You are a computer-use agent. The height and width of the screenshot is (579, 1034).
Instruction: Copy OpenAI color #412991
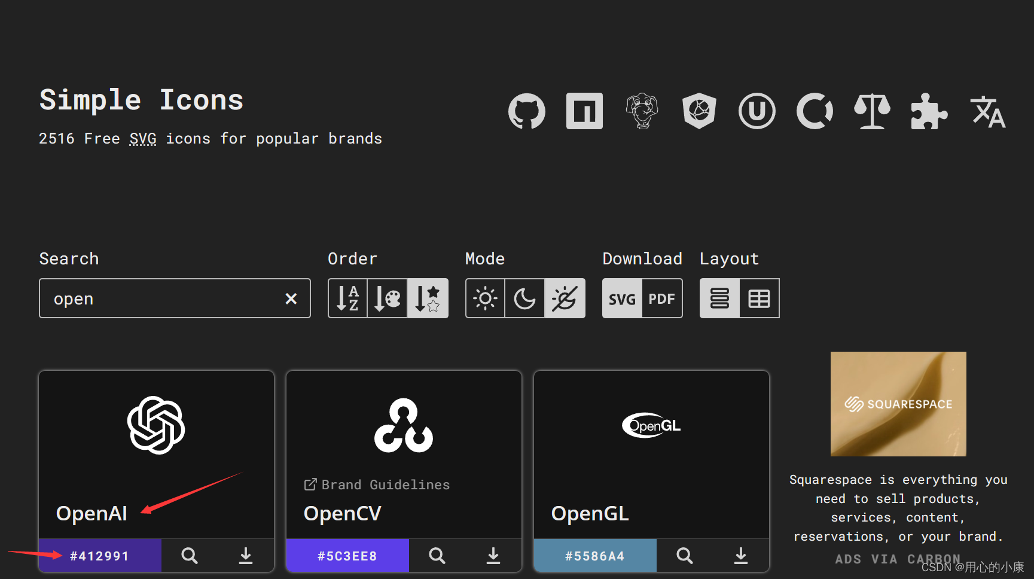pyautogui.click(x=100, y=556)
